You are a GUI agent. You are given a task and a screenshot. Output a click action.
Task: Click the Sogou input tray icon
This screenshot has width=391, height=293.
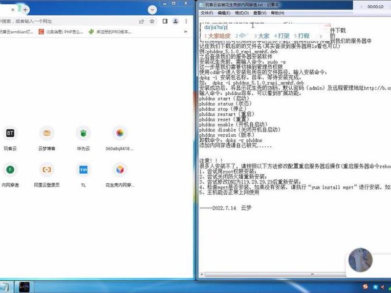tap(365, 287)
